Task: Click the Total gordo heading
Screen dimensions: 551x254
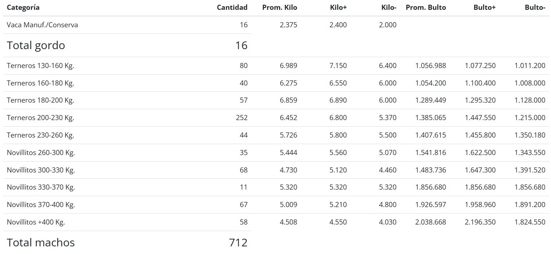Action: 36,45
